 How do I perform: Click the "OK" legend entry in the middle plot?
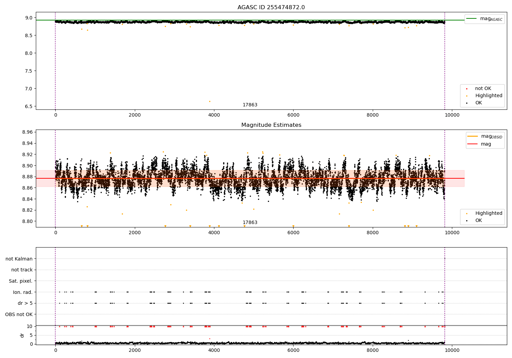[479, 221]
